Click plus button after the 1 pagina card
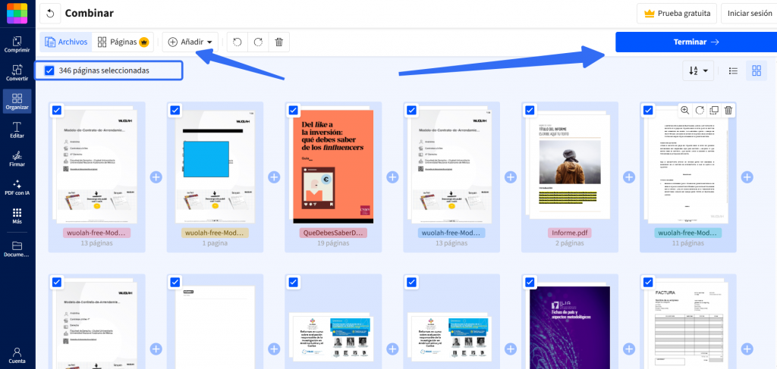The height and width of the screenshot is (369, 777). pos(274,177)
